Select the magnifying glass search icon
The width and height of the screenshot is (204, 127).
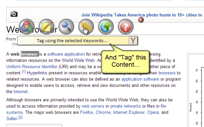66,27
